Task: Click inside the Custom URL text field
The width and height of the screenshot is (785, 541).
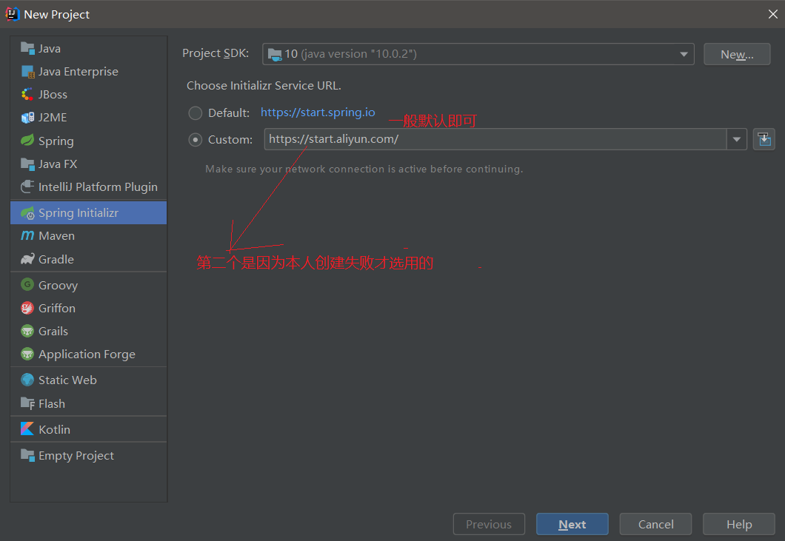Action: (x=495, y=139)
